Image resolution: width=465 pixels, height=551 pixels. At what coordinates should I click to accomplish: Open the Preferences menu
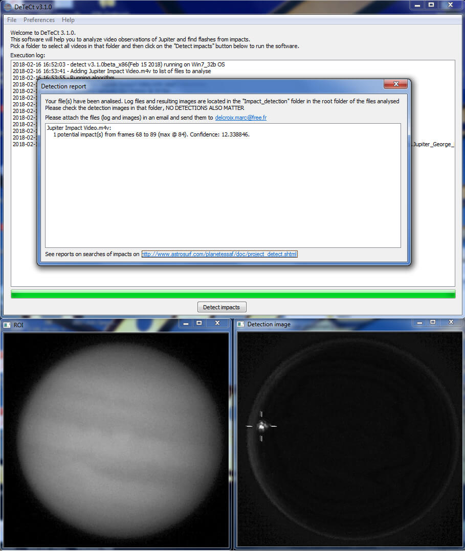point(39,20)
